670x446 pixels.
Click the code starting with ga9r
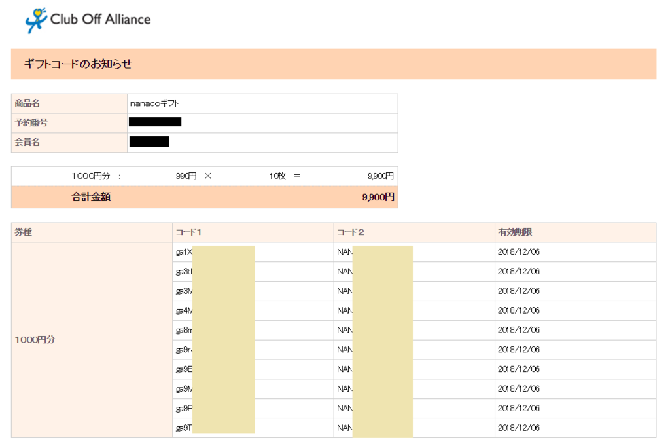pos(184,350)
